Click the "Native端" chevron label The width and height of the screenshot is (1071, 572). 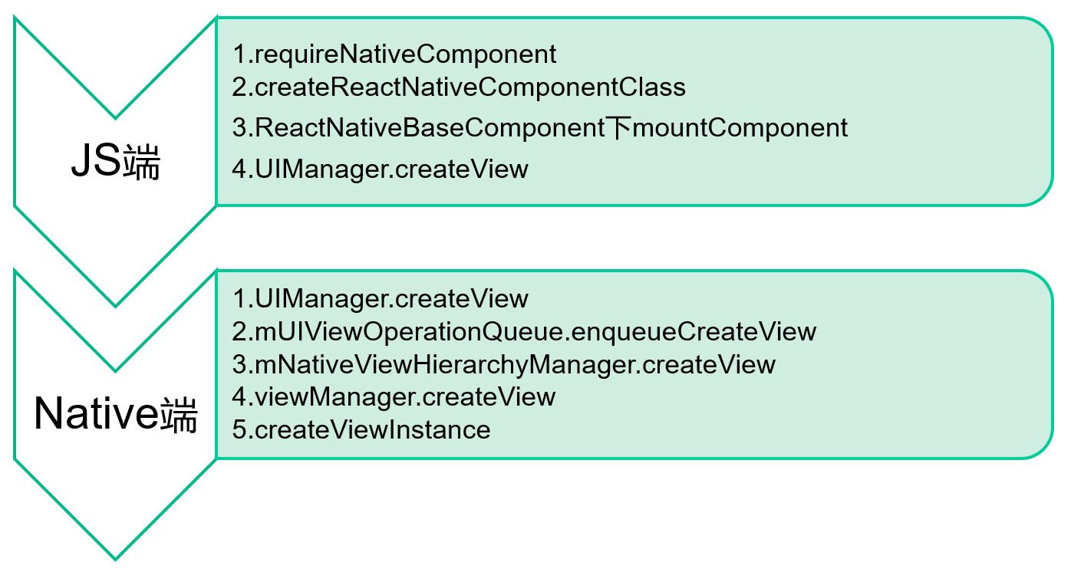click(115, 415)
